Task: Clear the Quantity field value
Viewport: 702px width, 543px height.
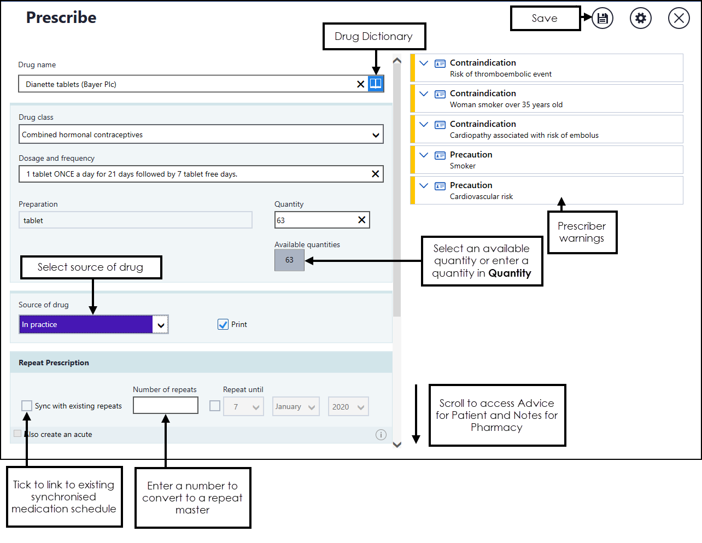Action: 361,220
